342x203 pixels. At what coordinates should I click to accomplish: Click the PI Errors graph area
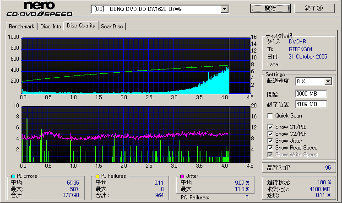point(136,66)
